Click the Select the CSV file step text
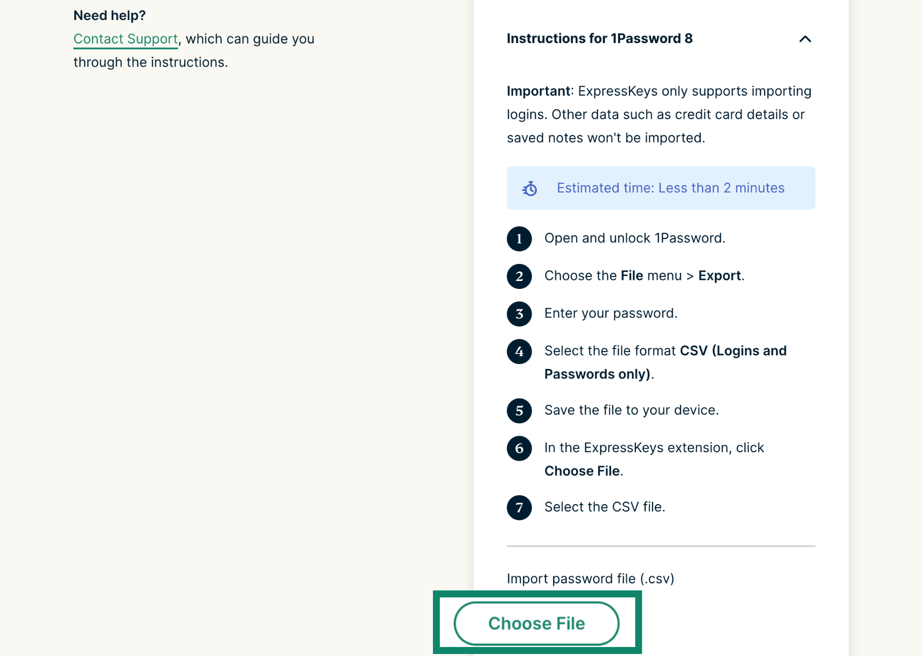 tap(604, 507)
